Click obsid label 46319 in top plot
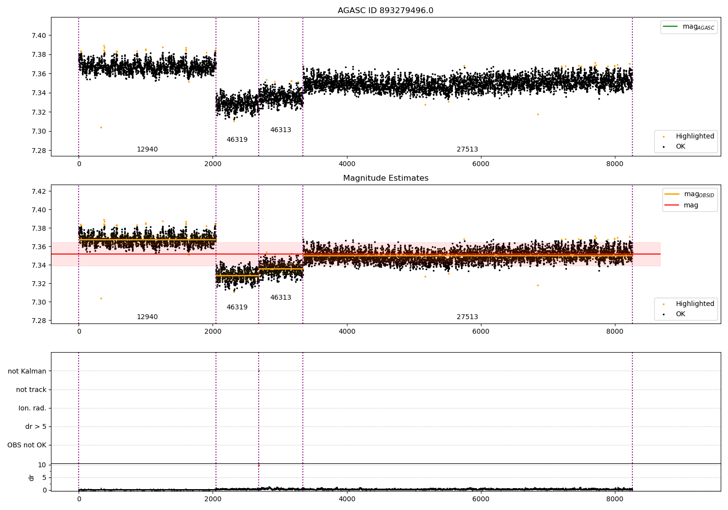 click(237, 140)
